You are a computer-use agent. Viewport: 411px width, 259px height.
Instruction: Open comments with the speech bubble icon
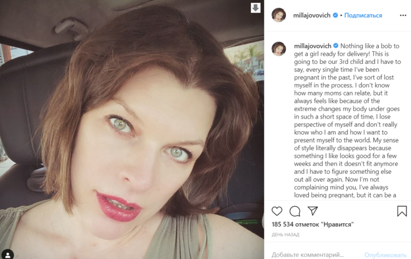pyautogui.click(x=295, y=211)
